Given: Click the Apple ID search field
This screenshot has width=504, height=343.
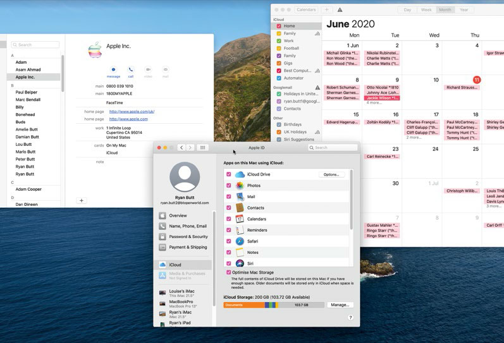Looking at the screenshot, I should (333, 147).
